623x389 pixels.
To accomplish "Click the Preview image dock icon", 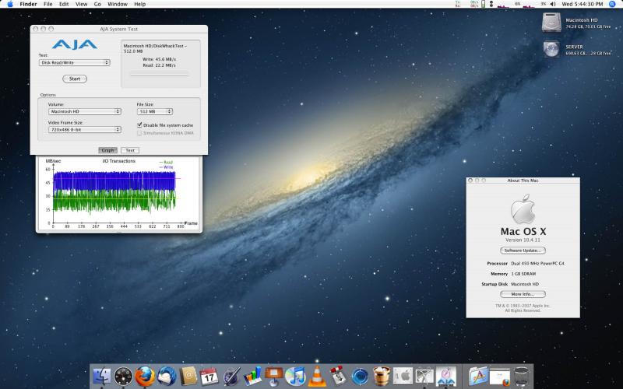I will click(424, 376).
